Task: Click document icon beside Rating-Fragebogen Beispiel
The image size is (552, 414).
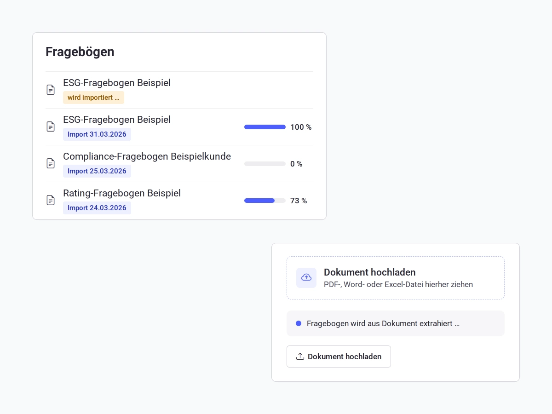Action: (x=51, y=200)
